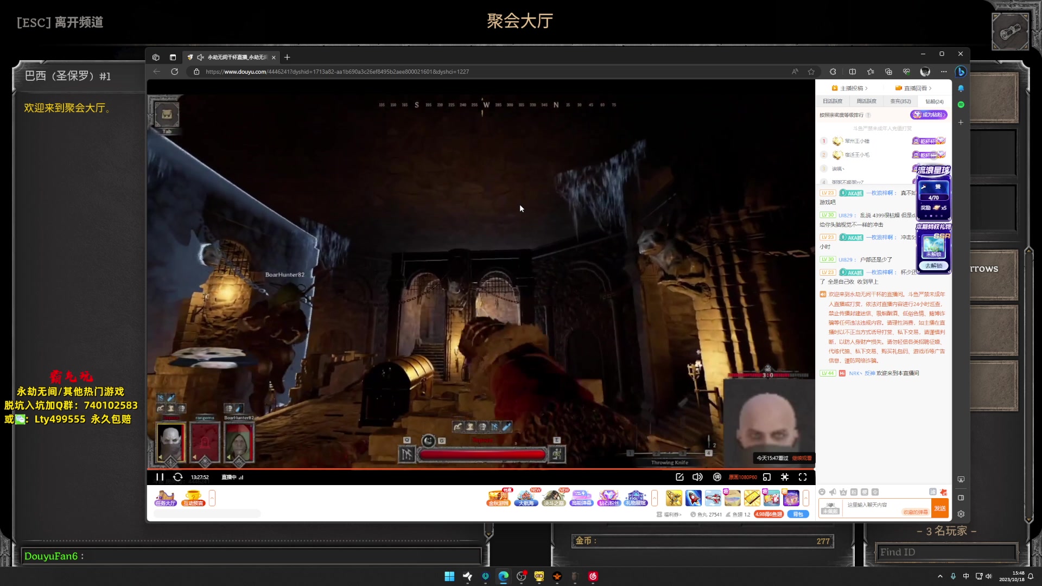Open 主播投稿 streamer submissions
Viewport: 1042px width, 586px height.
point(850,88)
